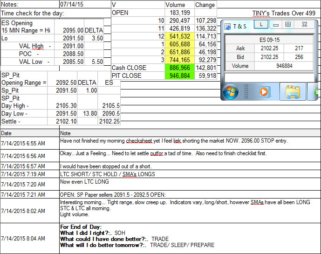Select green PIT CLOSE volume 946,884
Screen dimensions: 321x254
pyautogui.click(x=179, y=76)
